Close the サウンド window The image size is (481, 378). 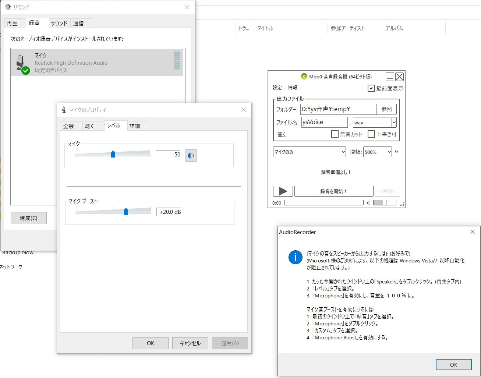tap(187, 7)
